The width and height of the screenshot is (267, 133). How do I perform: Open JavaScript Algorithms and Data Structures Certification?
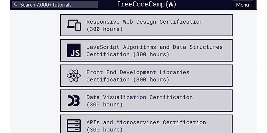click(146, 51)
